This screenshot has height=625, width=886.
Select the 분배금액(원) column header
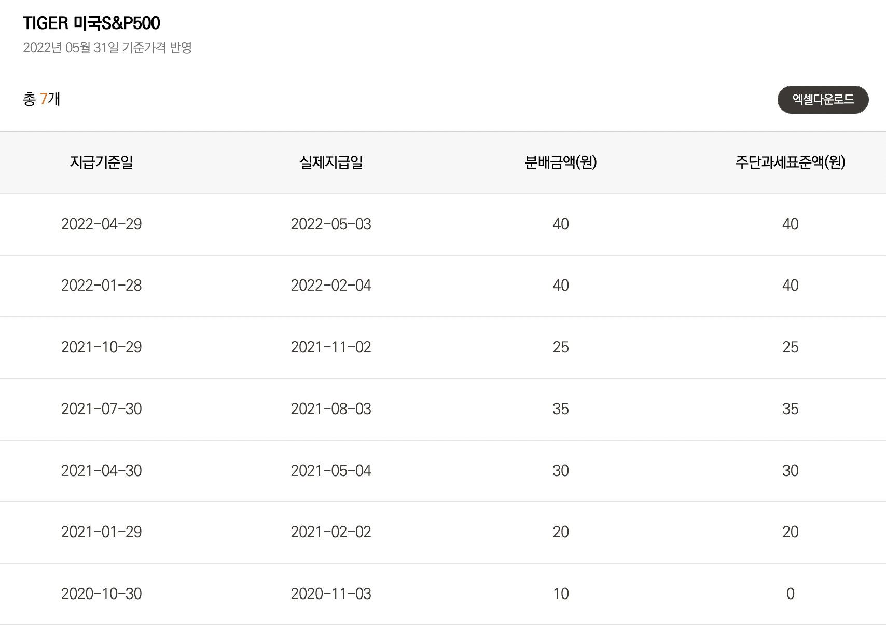pyautogui.click(x=561, y=162)
